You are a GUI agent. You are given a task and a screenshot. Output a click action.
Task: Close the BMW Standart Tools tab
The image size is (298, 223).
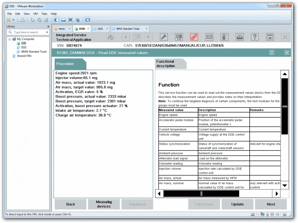pos(147,28)
